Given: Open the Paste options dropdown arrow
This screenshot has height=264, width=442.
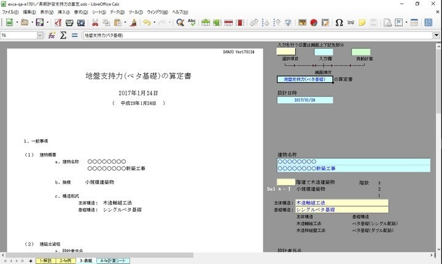Looking at the screenshot, I should (x=125, y=23).
